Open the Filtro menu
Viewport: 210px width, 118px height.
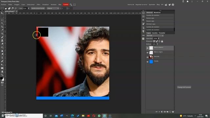38,5
